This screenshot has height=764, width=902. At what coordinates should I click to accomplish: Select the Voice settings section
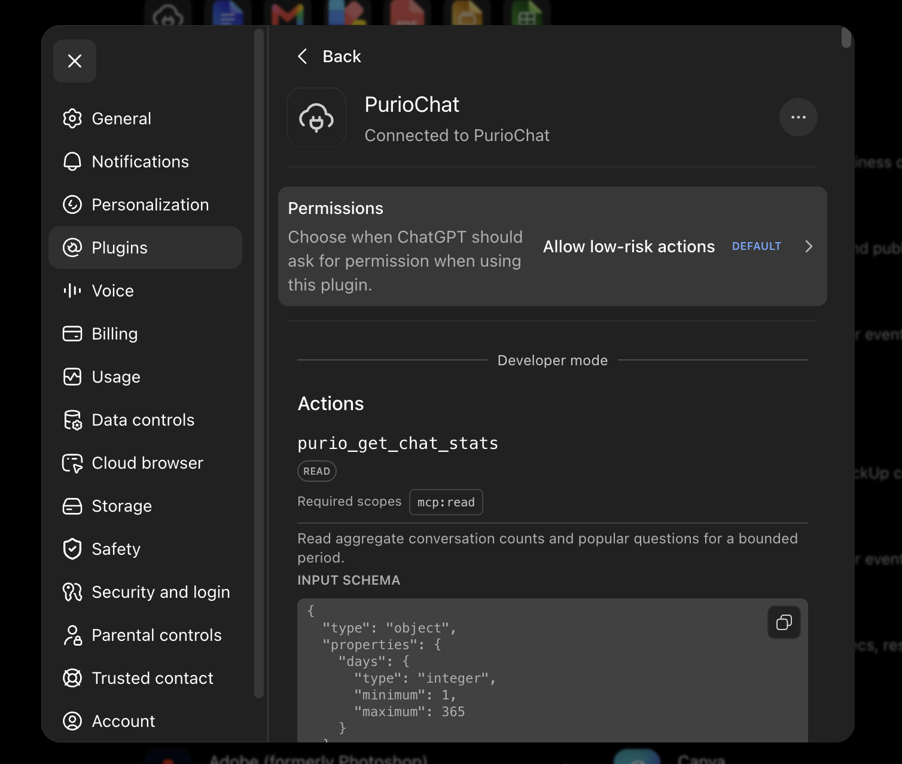coord(145,291)
